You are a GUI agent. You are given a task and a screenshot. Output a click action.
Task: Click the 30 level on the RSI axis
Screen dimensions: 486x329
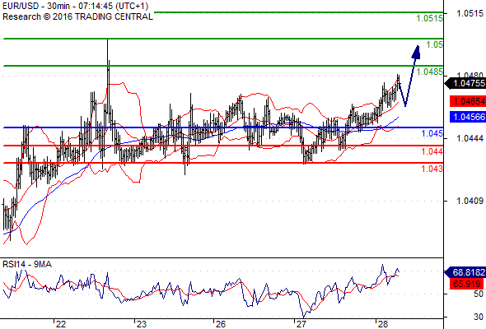click(478, 317)
